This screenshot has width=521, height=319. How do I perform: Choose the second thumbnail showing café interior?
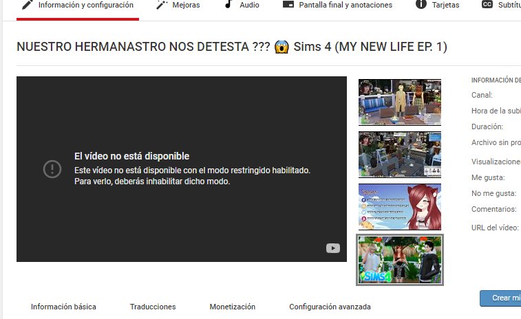click(400, 155)
